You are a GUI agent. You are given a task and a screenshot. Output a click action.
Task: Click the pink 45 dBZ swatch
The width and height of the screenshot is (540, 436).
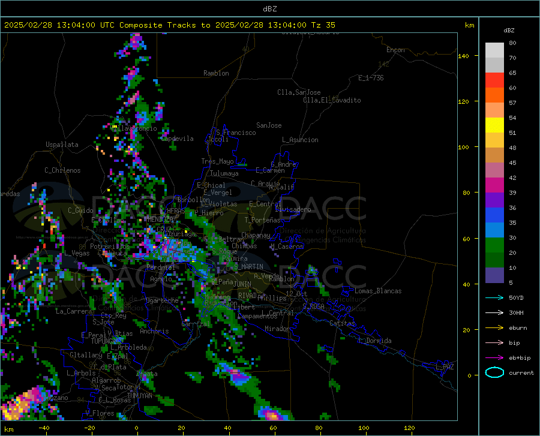494,170
